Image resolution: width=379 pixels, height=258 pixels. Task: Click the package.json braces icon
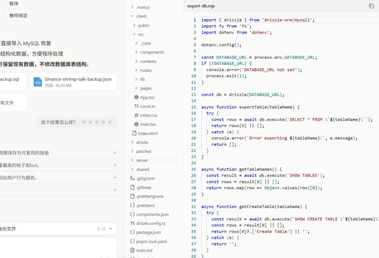[x=132, y=232]
